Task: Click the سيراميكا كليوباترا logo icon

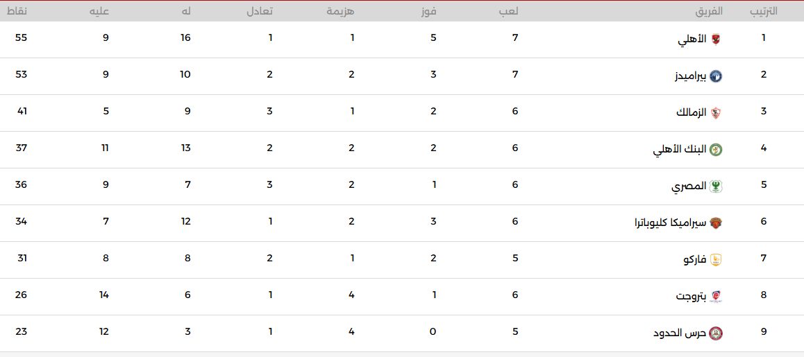Action: coord(716,224)
